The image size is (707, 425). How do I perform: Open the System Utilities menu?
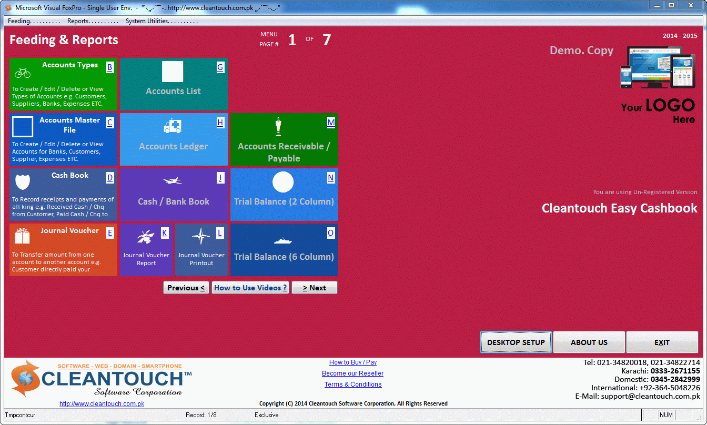point(161,21)
